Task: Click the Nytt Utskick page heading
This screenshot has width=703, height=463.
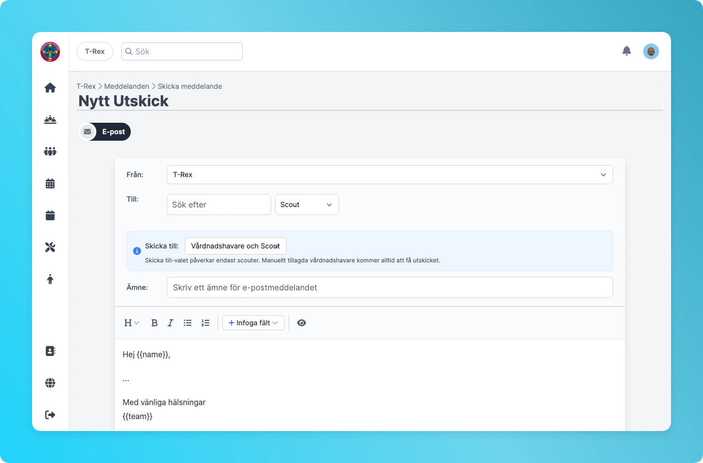Action: (x=123, y=101)
